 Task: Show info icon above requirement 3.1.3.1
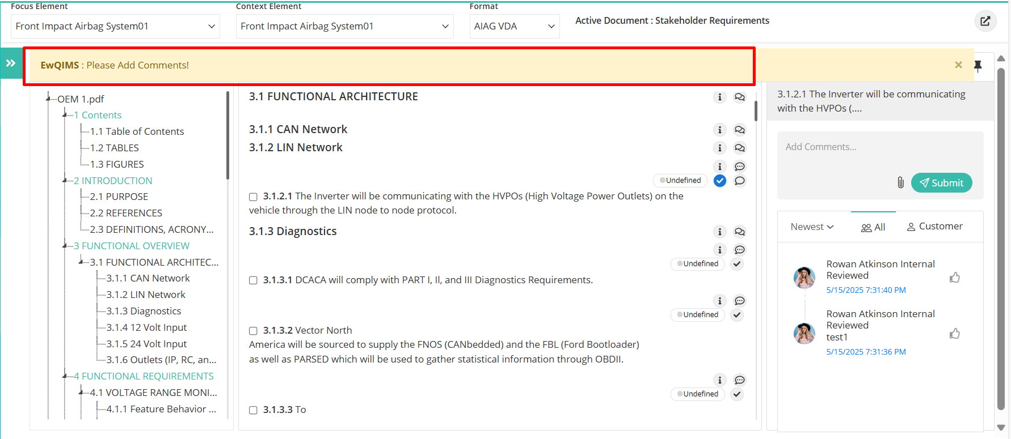click(x=720, y=250)
